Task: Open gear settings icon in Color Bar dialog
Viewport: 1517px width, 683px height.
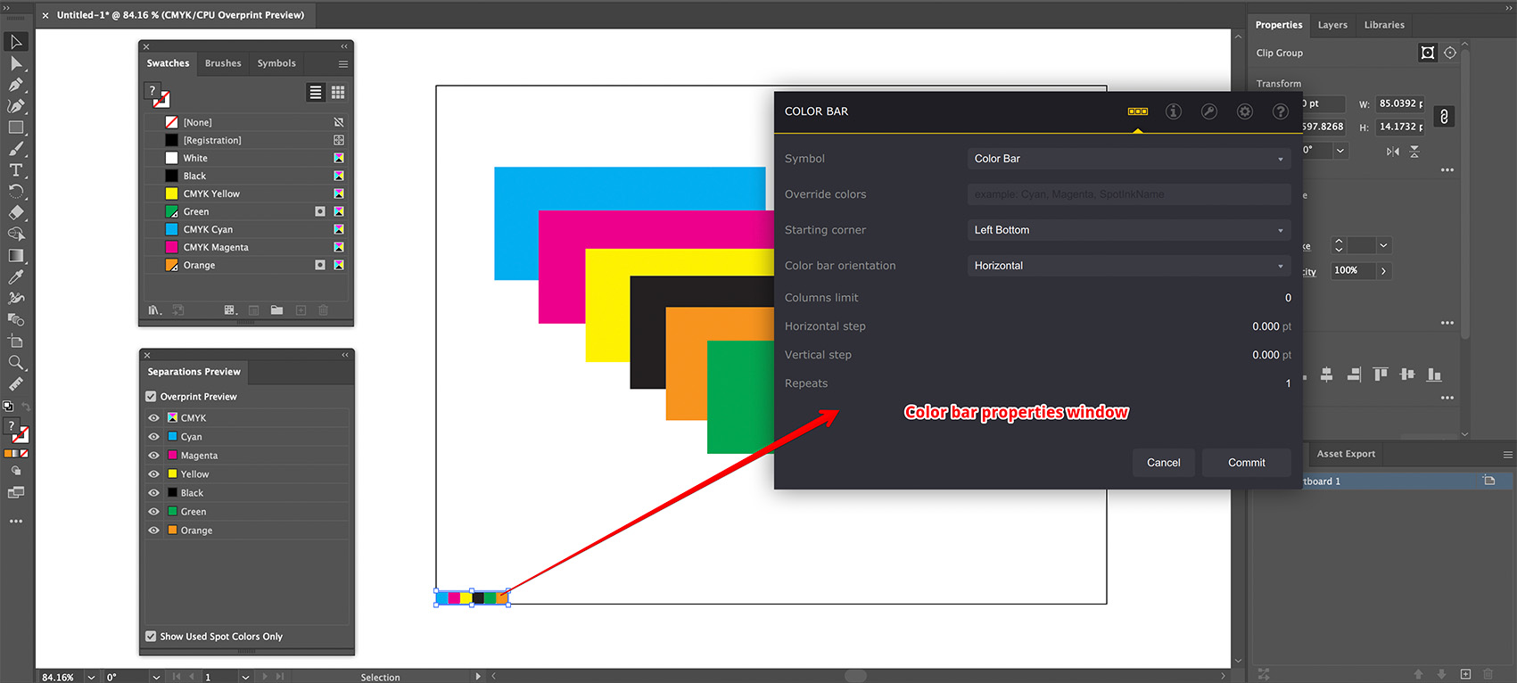Action: [x=1245, y=111]
